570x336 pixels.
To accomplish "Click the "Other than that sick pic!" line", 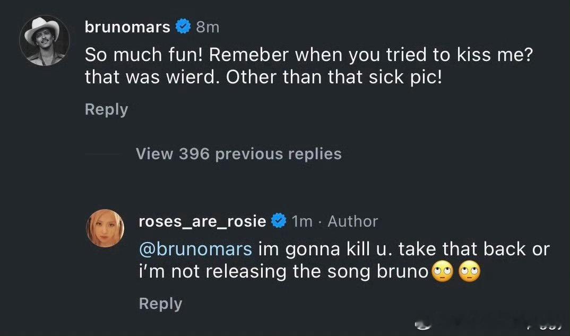I will [334, 77].
